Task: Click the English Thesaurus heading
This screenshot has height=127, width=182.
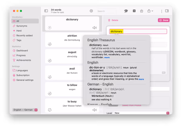Action: (101, 40)
